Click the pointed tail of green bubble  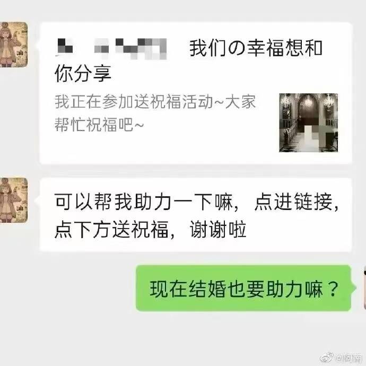[x=354, y=288]
